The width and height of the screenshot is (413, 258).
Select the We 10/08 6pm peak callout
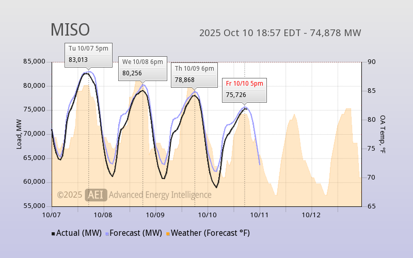pyautogui.click(x=142, y=68)
